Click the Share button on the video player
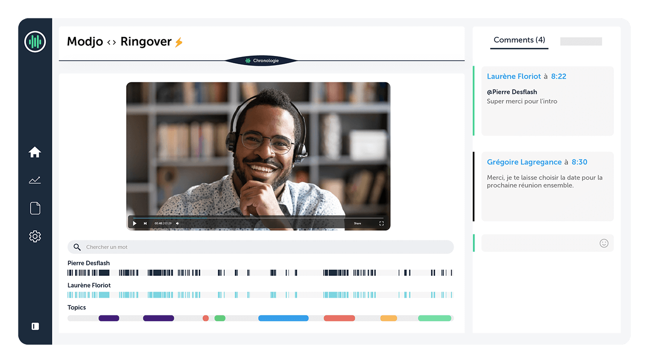The image size is (649, 363). [x=357, y=223]
